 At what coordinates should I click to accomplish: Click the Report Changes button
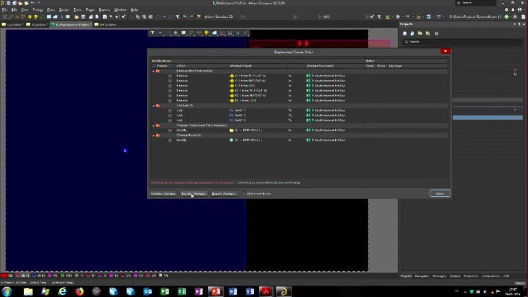point(224,194)
